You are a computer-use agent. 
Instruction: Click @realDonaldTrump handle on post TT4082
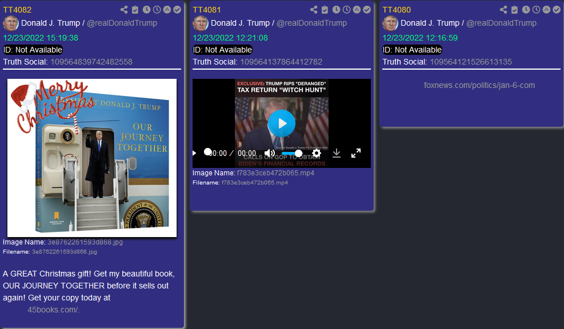tap(122, 23)
